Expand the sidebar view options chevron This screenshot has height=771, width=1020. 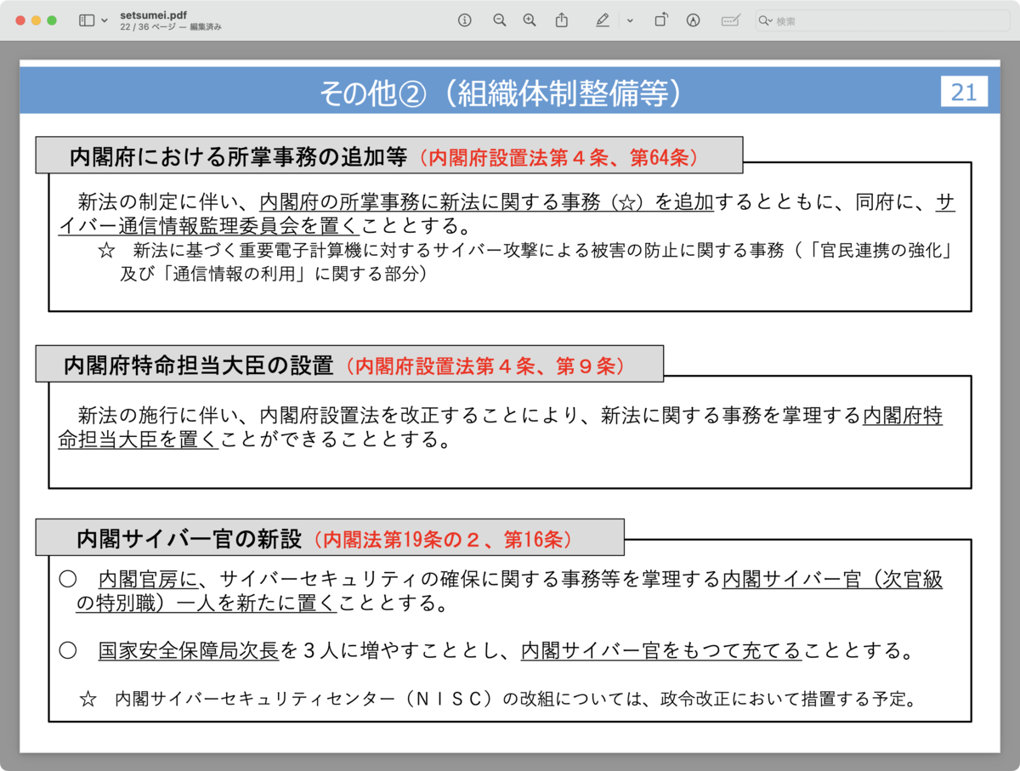(104, 20)
